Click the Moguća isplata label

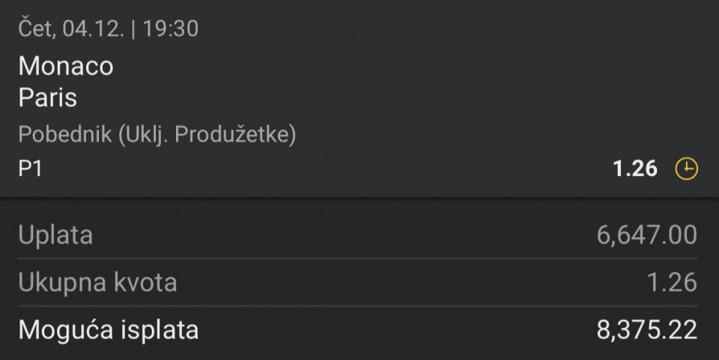click(109, 329)
